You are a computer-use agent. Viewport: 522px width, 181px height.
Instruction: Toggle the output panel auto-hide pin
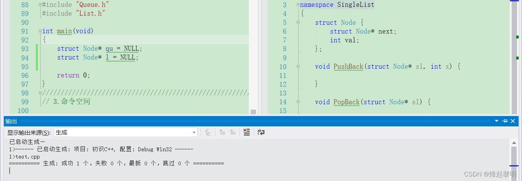click(505, 121)
